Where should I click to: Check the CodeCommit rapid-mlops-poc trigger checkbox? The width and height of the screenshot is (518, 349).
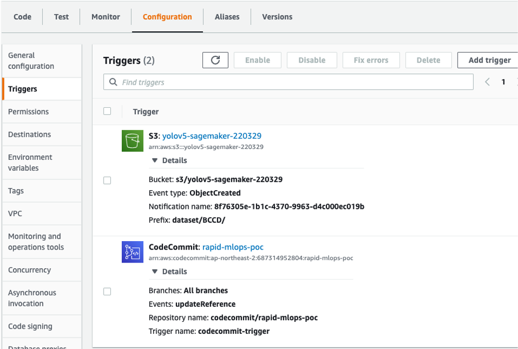[x=107, y=292]
